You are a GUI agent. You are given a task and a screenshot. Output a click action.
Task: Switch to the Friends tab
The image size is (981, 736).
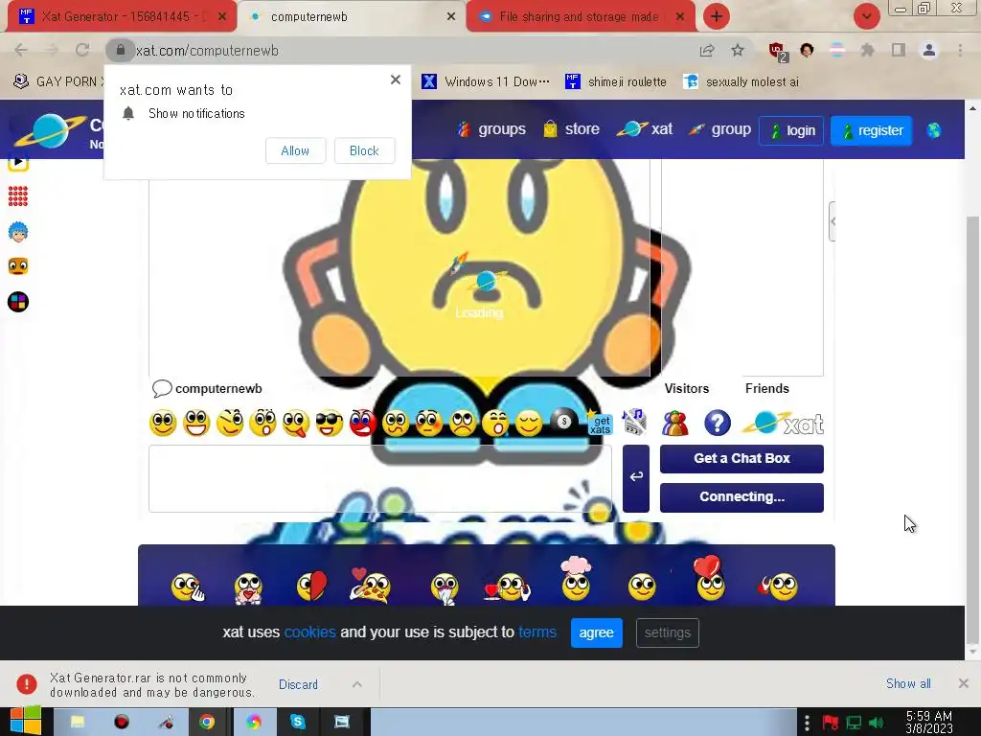[767, 389]
